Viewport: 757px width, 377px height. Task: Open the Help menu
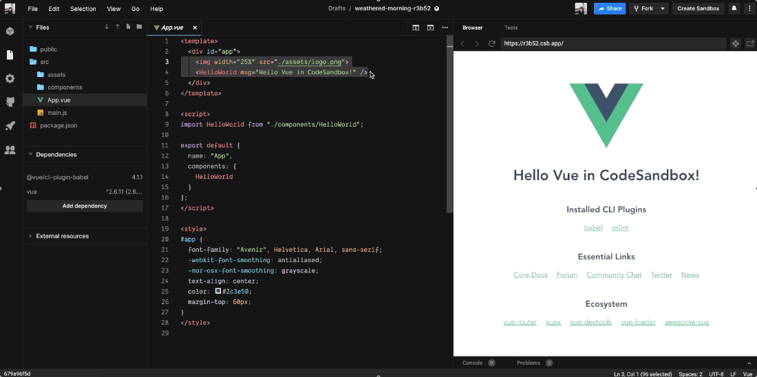(156, 9)
